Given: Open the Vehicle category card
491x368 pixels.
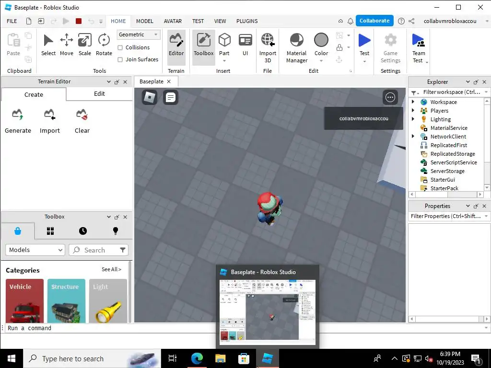Looking at the screenshot, I should pos(24,301).
